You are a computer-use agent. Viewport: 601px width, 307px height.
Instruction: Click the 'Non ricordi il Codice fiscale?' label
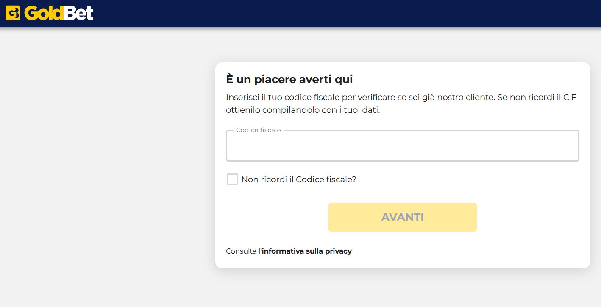click(x=299, y=179)
